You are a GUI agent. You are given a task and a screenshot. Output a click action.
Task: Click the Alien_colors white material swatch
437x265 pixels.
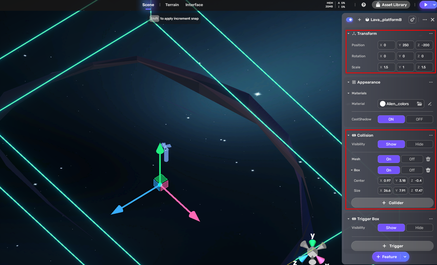click(x=383, y=104)
